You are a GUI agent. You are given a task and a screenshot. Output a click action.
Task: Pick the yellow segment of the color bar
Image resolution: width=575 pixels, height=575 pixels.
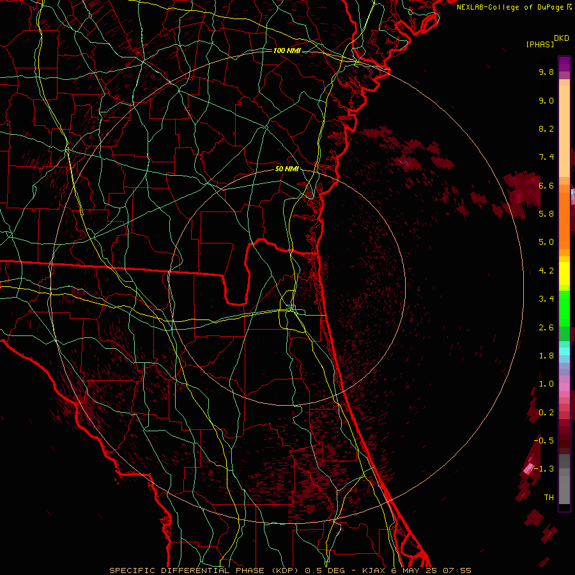[x=564, y=273]
